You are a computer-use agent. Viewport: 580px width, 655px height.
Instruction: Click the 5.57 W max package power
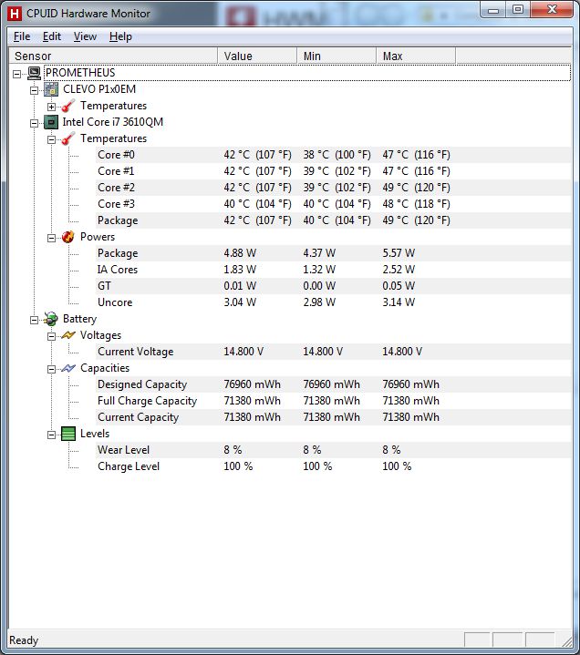399,253
